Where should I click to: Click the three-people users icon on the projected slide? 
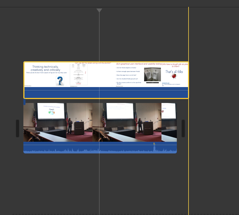click(52, 112)
